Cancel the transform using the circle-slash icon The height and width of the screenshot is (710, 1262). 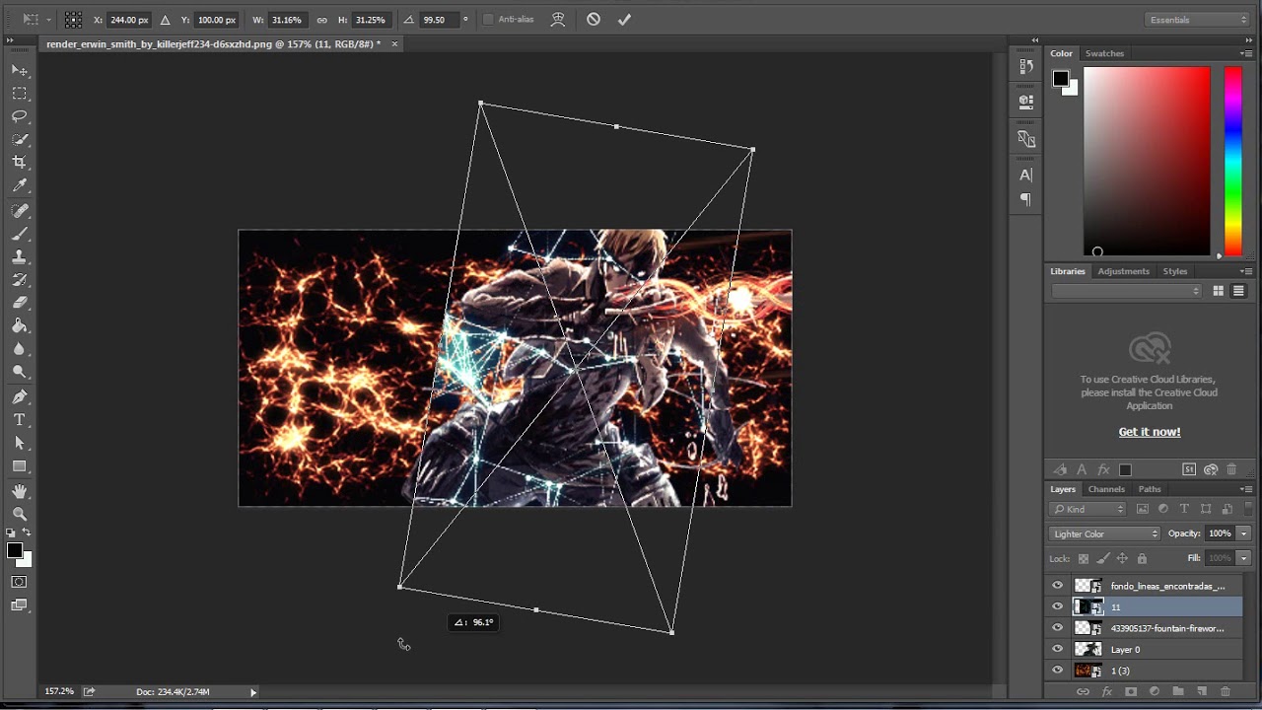click(x=594, y=20)
